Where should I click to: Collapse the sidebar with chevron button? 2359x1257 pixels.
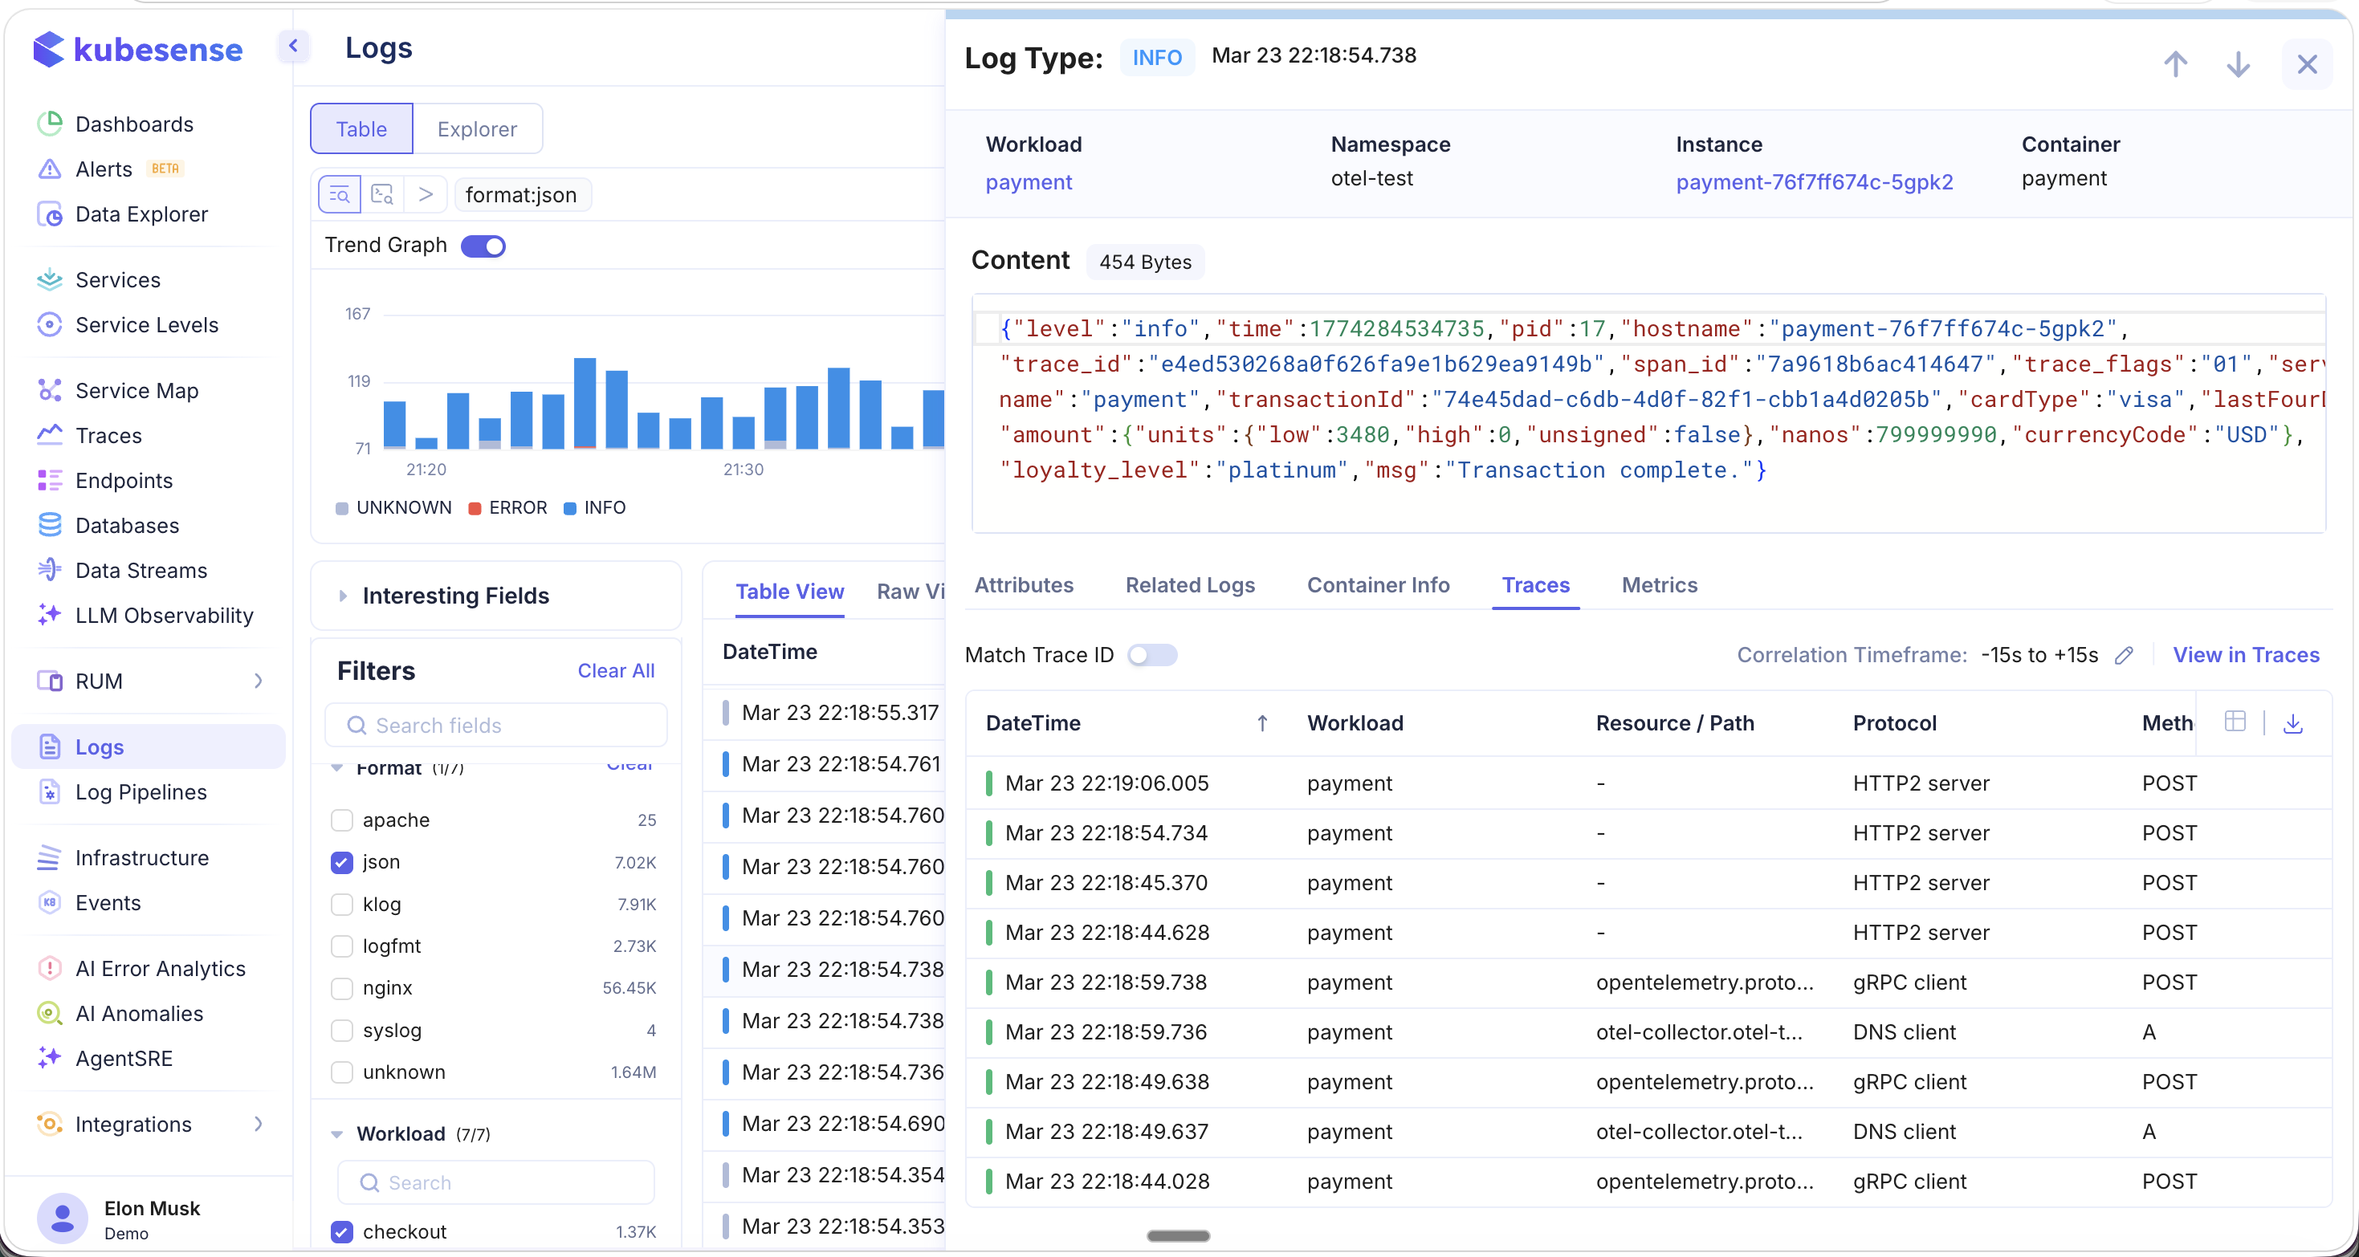click(293, 47)
